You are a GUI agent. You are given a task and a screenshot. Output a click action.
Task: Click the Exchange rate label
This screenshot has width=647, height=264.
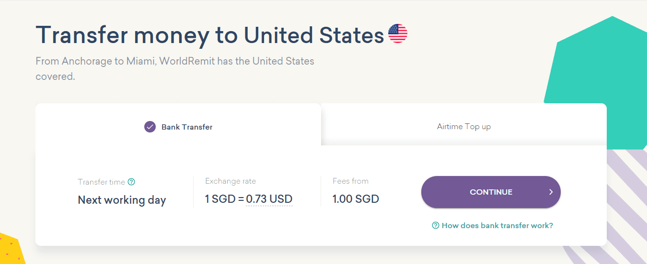click(x=231, y=181)
